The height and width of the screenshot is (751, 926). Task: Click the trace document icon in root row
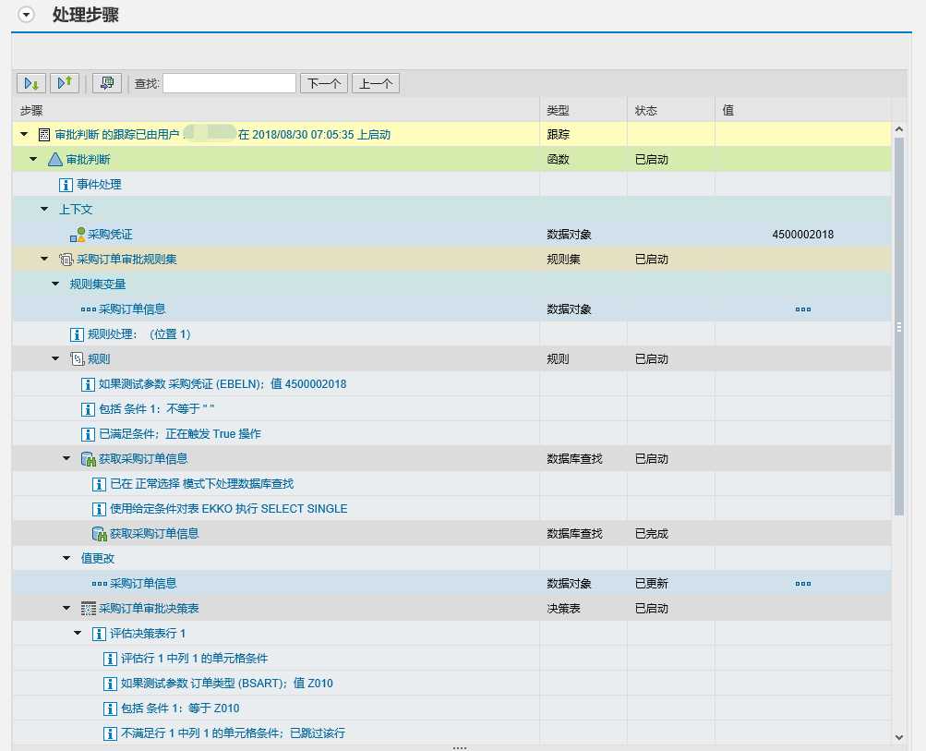[44, 135]
